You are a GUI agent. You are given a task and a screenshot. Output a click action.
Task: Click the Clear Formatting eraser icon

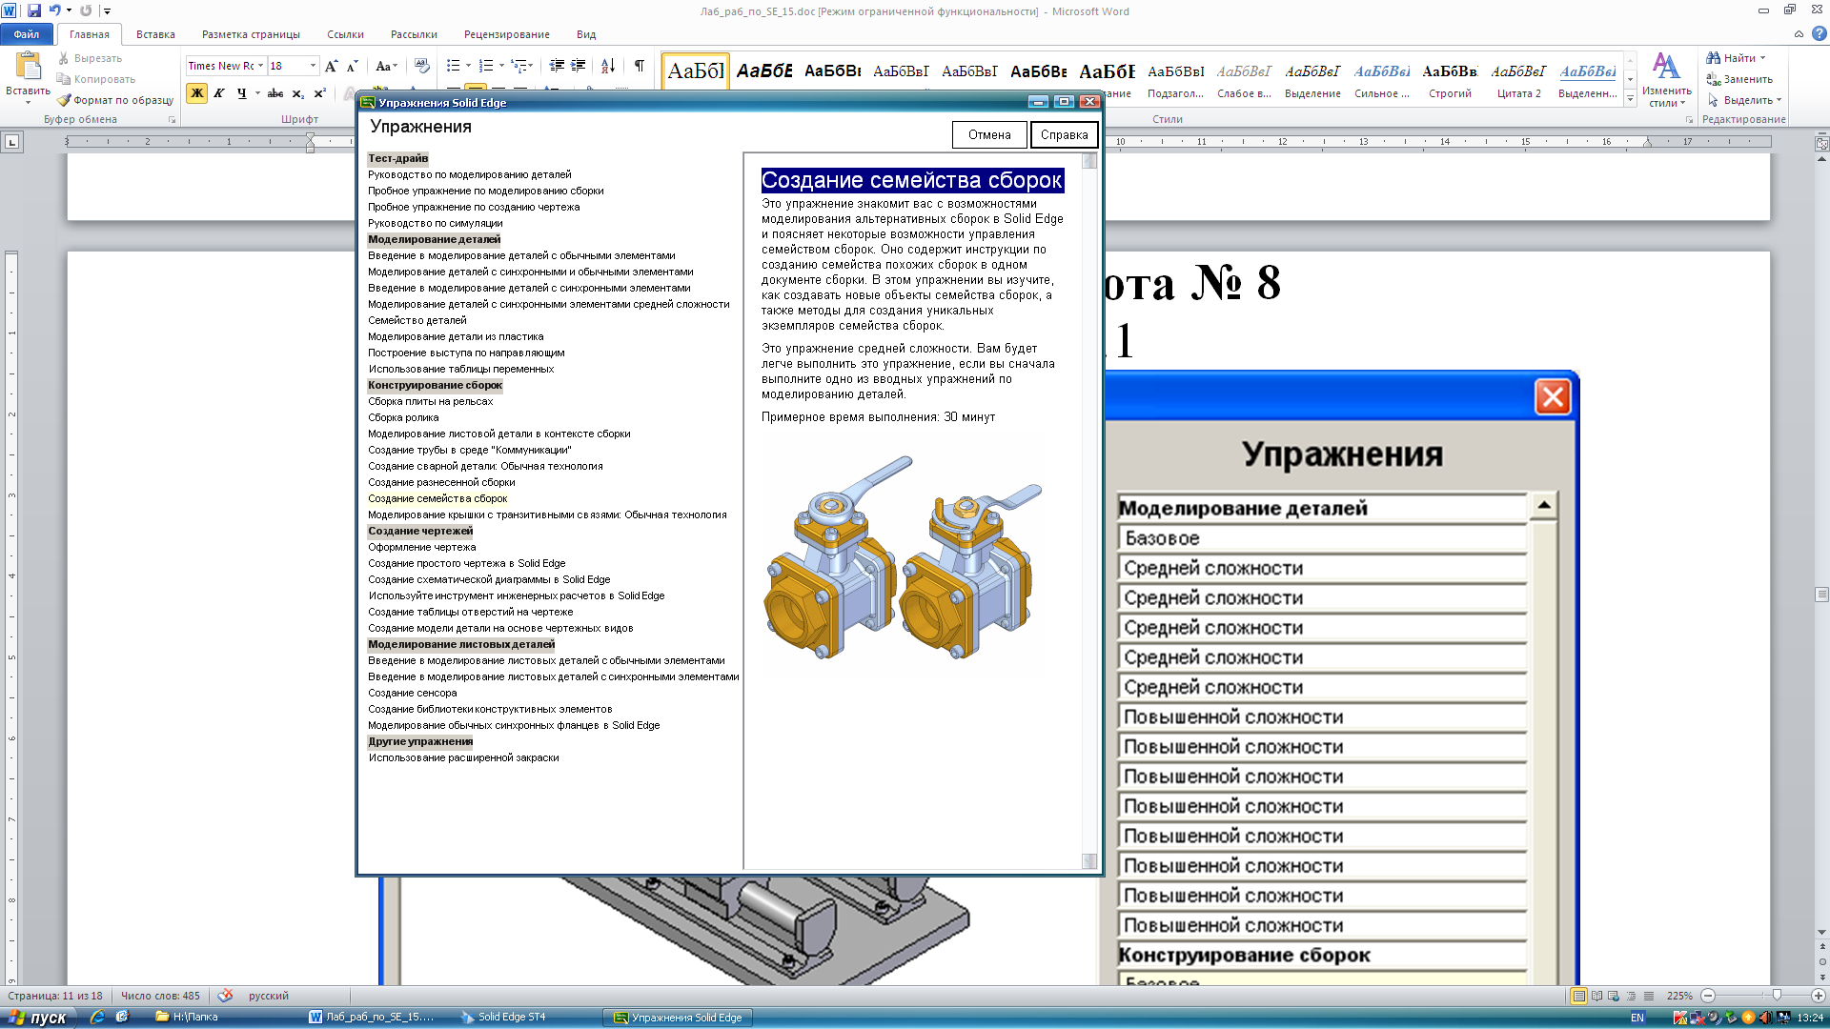click(x=422, y=66)
